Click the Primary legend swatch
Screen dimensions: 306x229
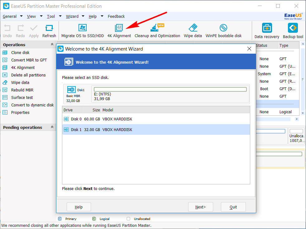point(60,219)
